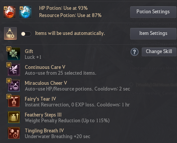Select the Miraculous Cheer V skill icon
The image size is (177, 143).
tap(14, 86)
